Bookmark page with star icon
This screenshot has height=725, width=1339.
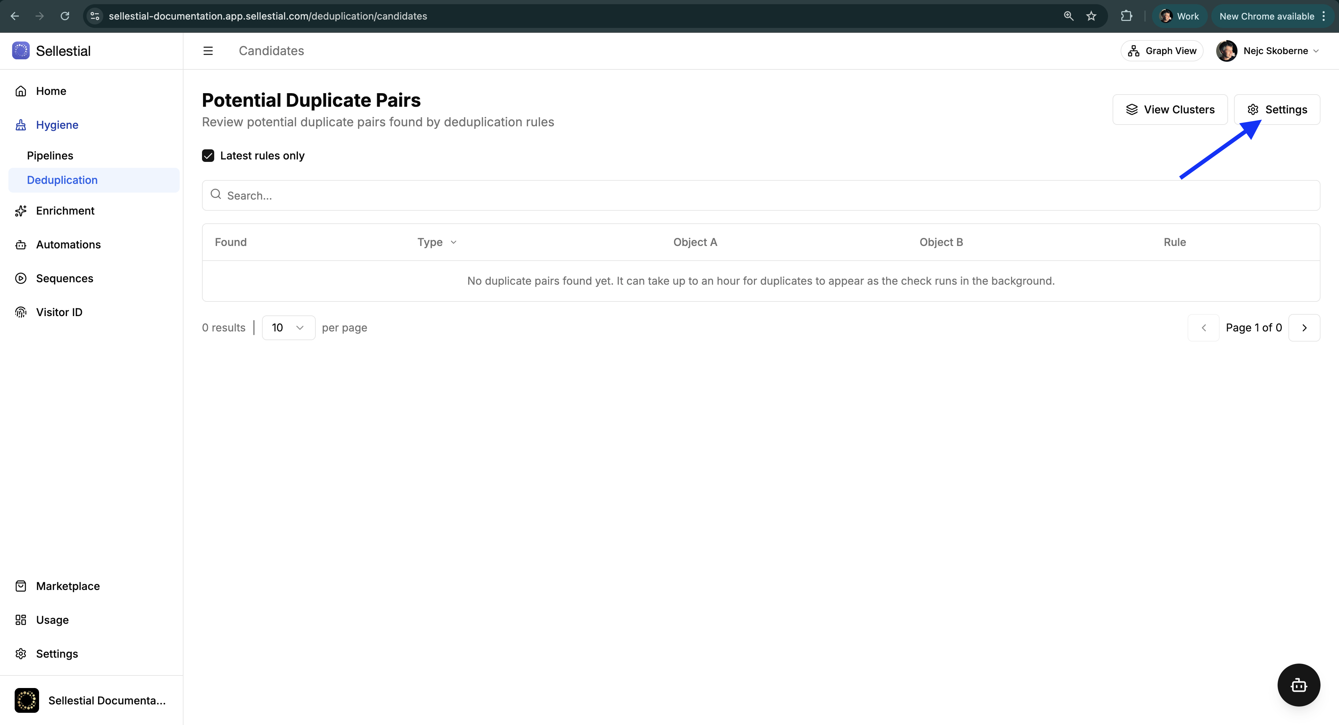pyautogui.click(x=1091, y=16)
